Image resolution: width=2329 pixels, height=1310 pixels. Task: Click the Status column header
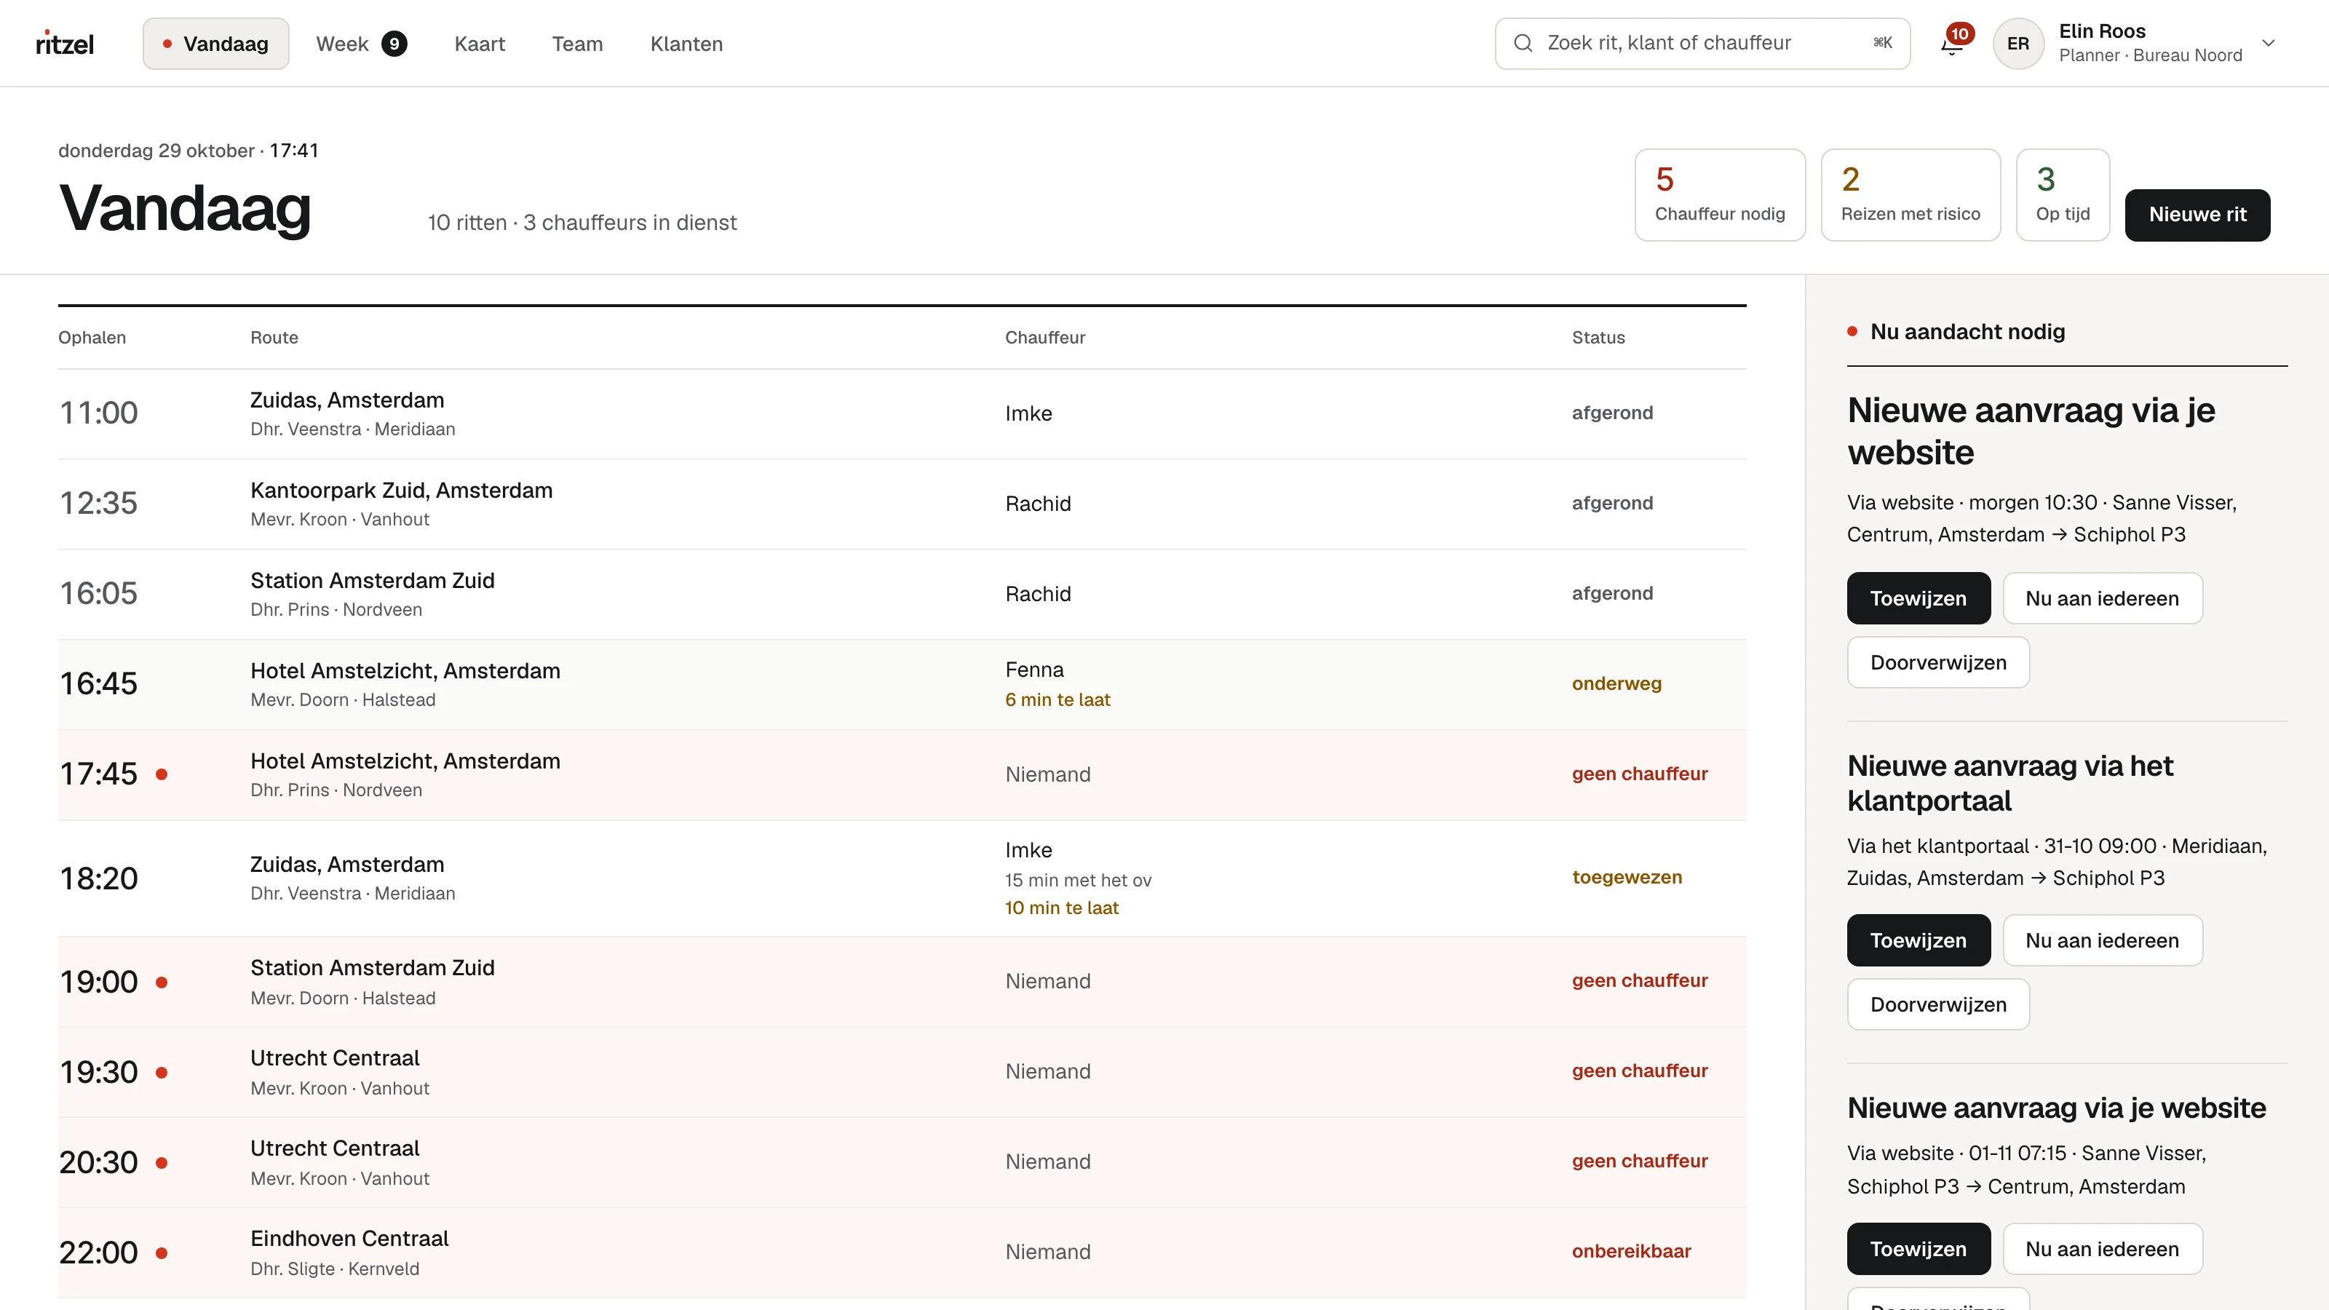click(1598, 337)
